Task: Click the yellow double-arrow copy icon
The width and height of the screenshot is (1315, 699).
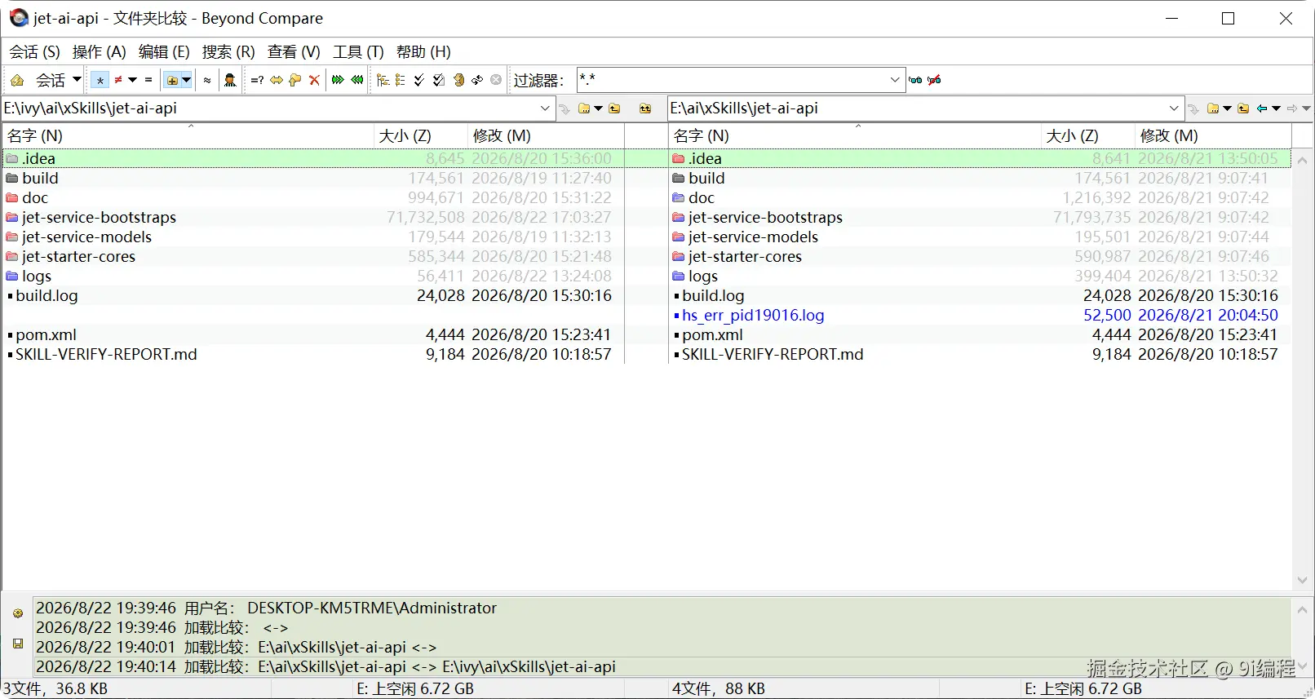Action: pyautogui.click(x=277, y=80)
